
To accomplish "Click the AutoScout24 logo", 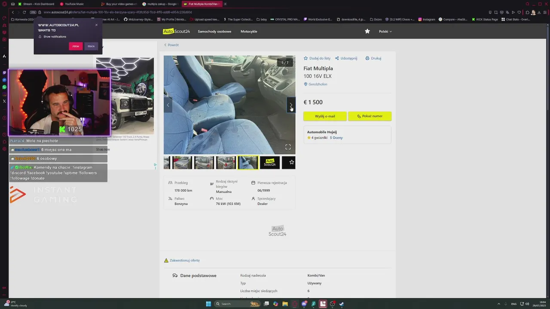I will click(176, 31).
